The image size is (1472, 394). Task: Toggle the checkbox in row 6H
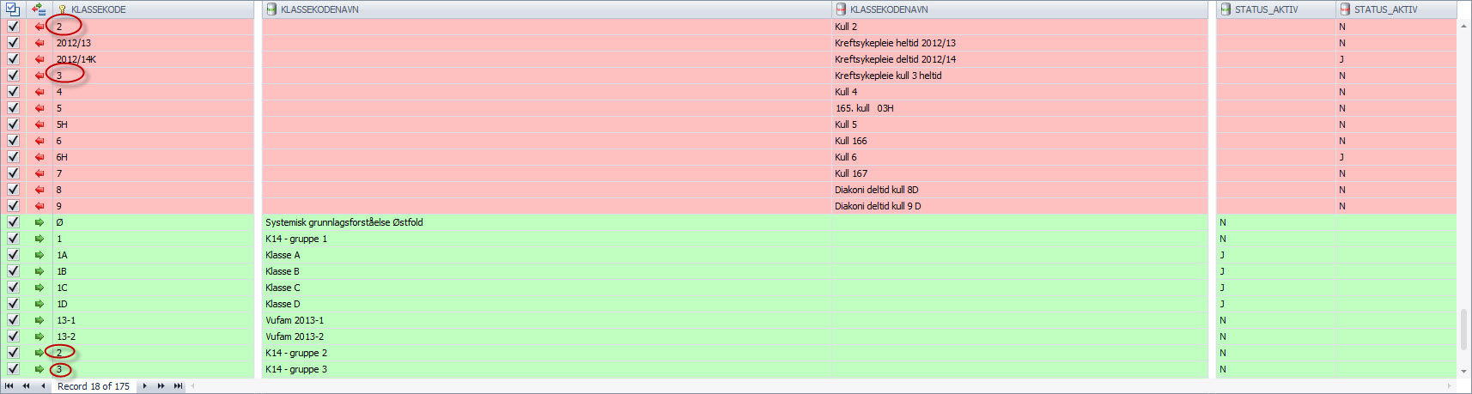[x=13, y=157]
